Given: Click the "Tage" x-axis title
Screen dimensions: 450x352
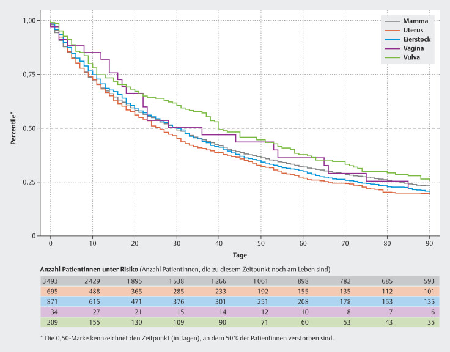Looking at the screenshot, I should pyautogui.click(x=239, y=254).
